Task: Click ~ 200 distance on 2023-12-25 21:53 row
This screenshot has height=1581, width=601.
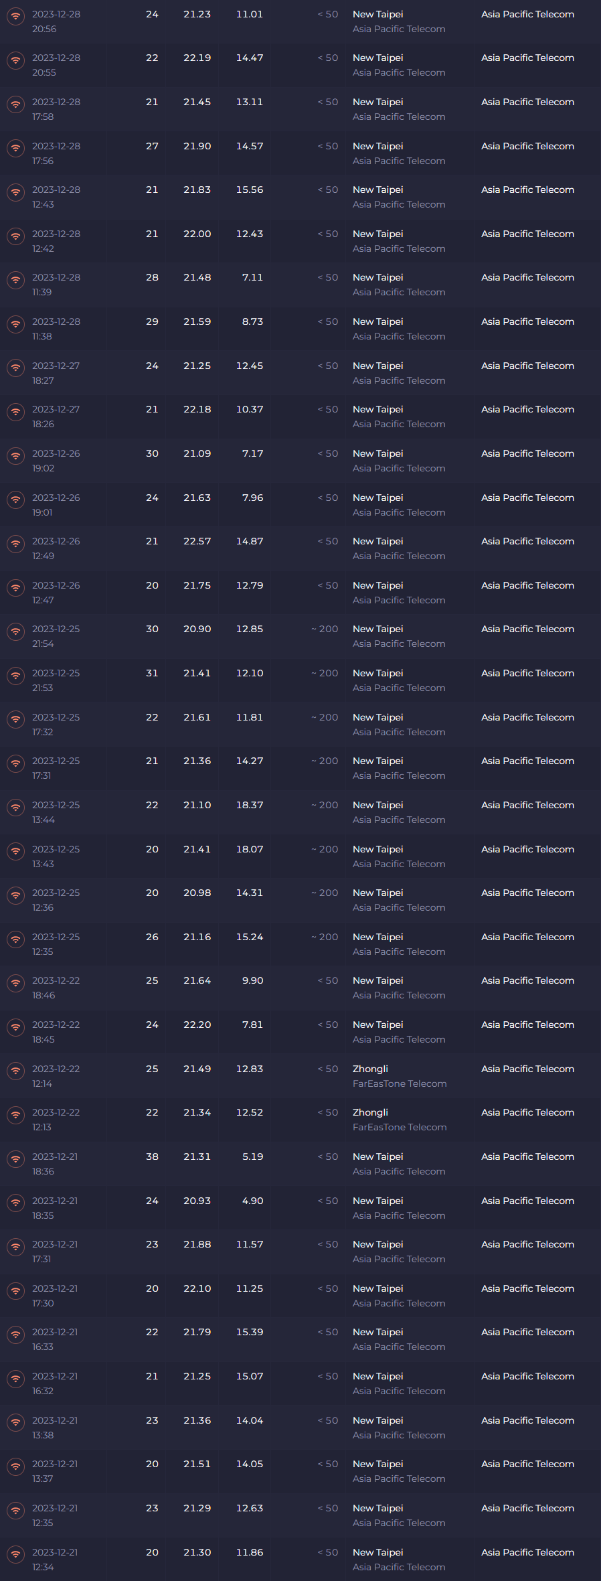Action: [x=325, y=673]
